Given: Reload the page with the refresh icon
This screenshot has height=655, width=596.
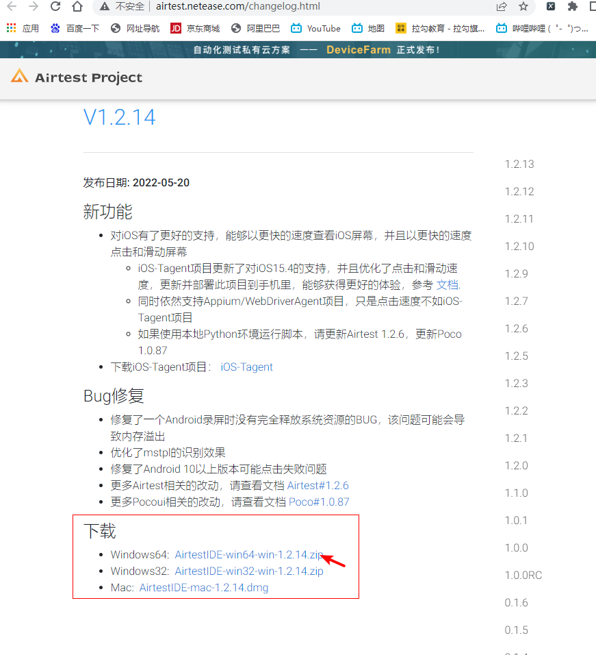Looking at the screenshot, I should 55,6.
